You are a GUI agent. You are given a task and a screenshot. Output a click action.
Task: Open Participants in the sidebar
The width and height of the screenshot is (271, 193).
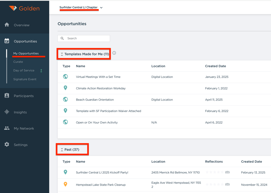click(x=24, y=96)
